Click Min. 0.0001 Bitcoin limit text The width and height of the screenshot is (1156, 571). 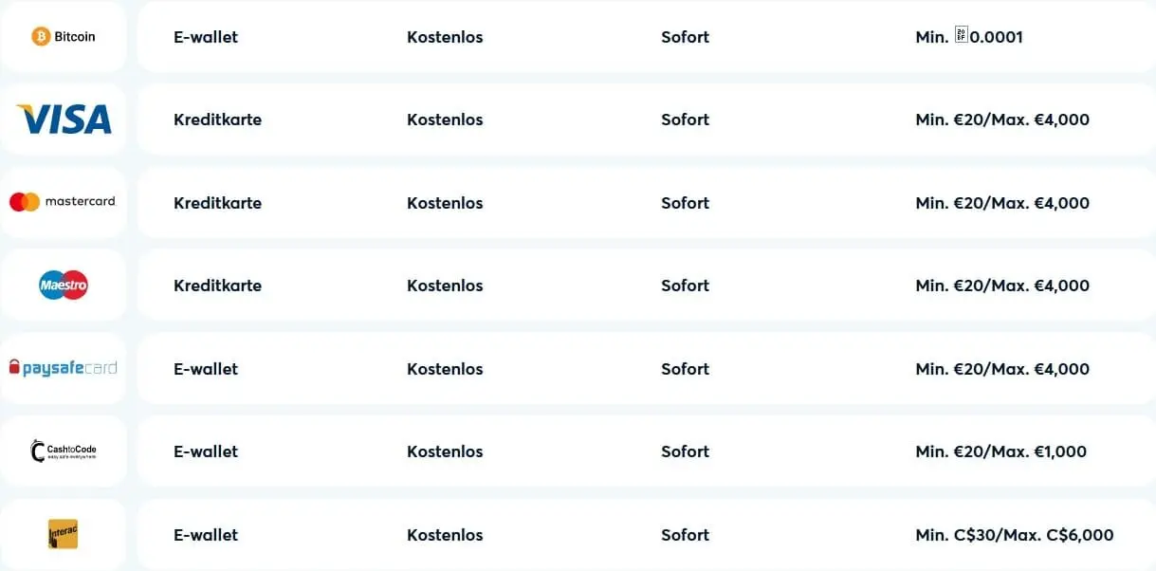969,37
